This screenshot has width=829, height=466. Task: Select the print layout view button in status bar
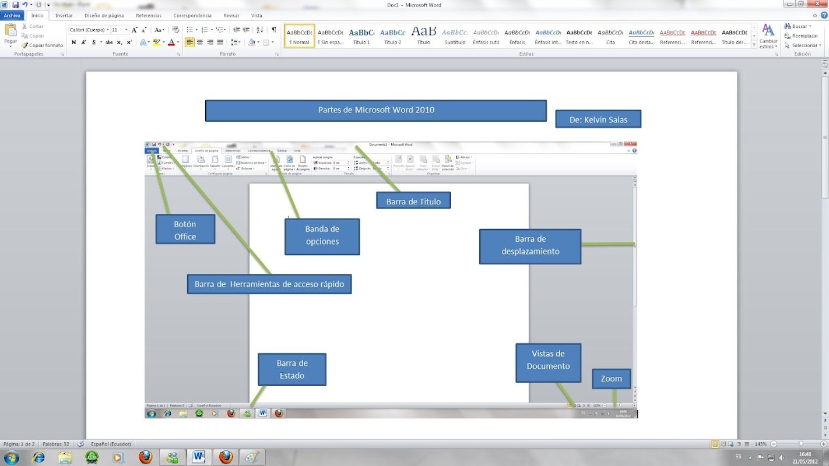tap(715, 444)
